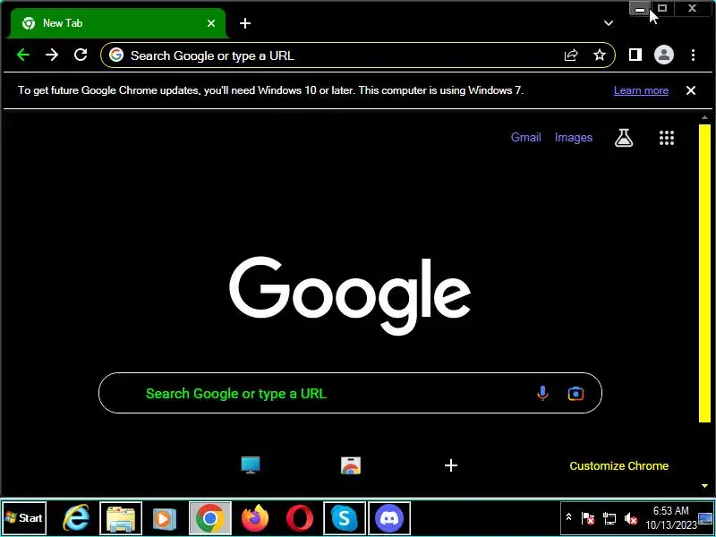Viewport: 716px width, 537px height.
Task: Click the large Google logo
Action: [x=350, y=295]
